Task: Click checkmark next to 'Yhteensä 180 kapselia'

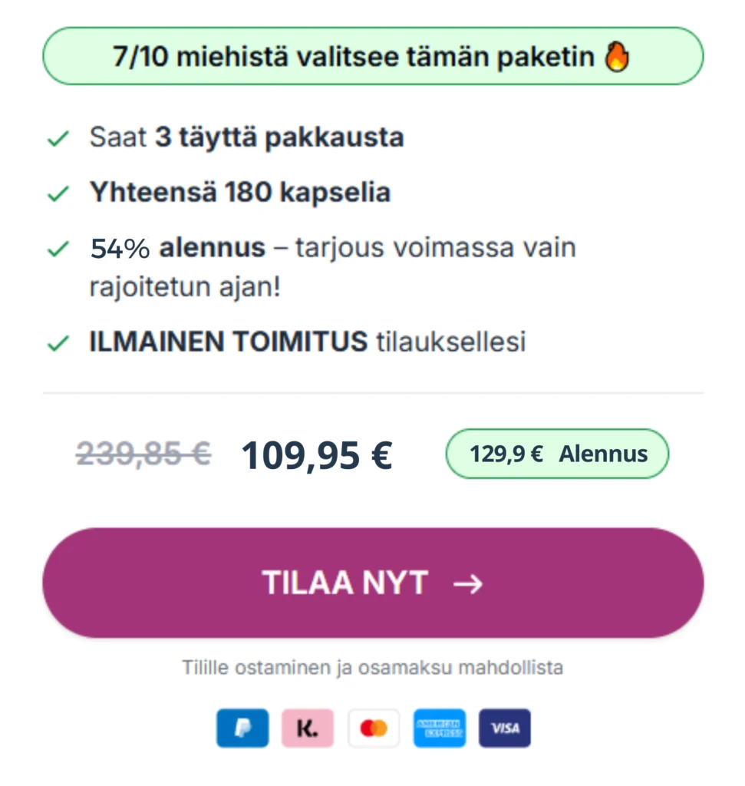Action: (x=58, y=193)
